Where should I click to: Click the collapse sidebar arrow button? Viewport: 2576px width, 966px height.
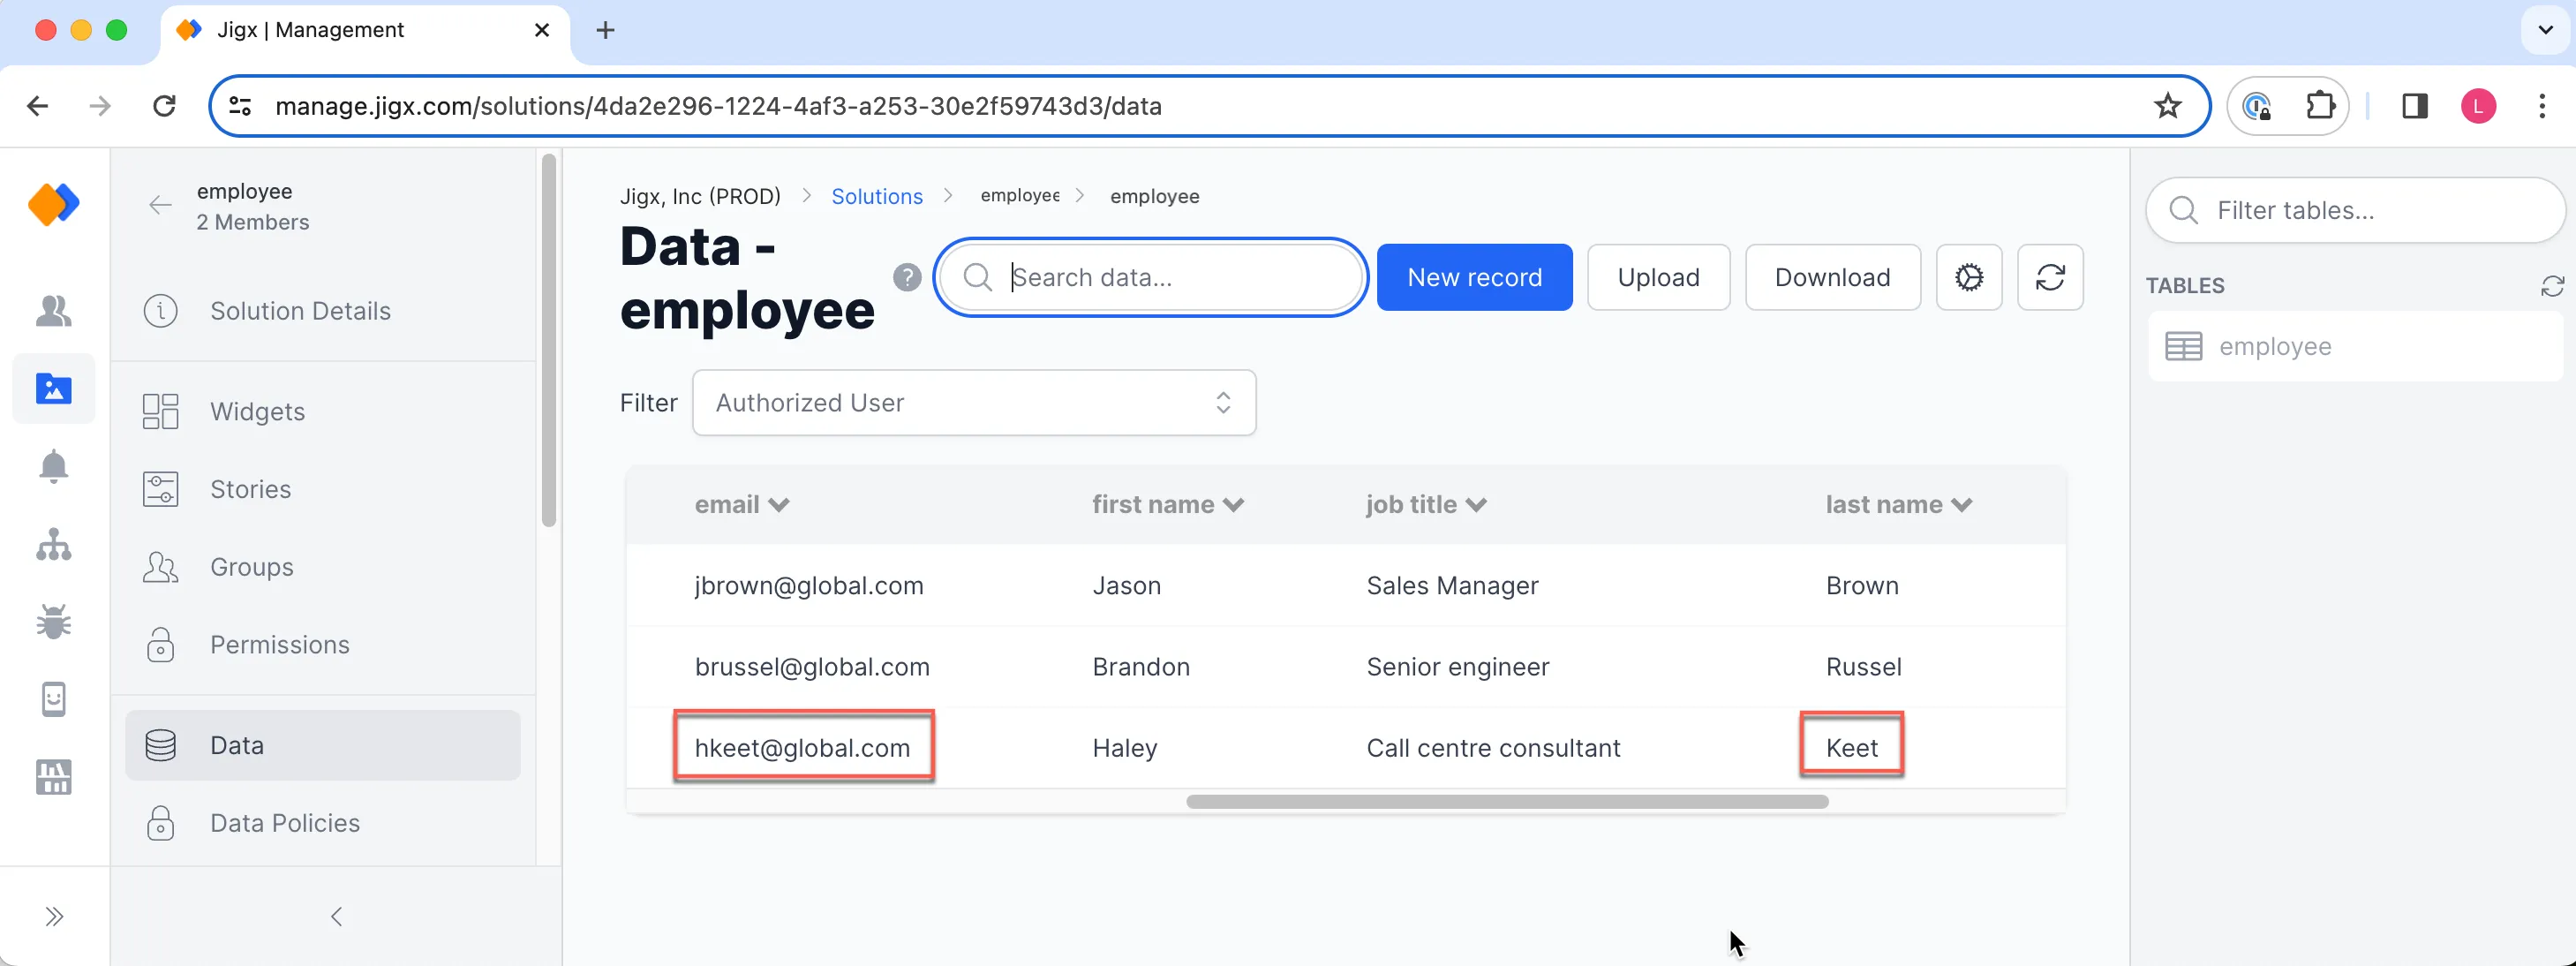335,915
